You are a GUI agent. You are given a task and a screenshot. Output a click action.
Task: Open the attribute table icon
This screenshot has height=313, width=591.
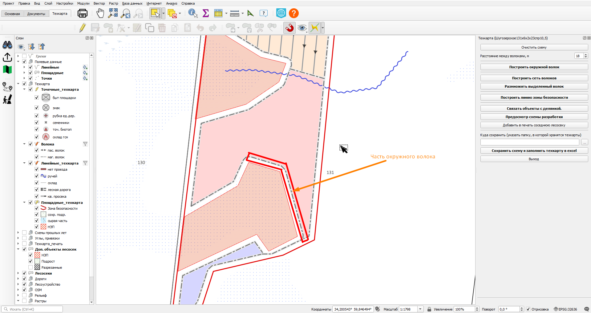tap(218, 13)
